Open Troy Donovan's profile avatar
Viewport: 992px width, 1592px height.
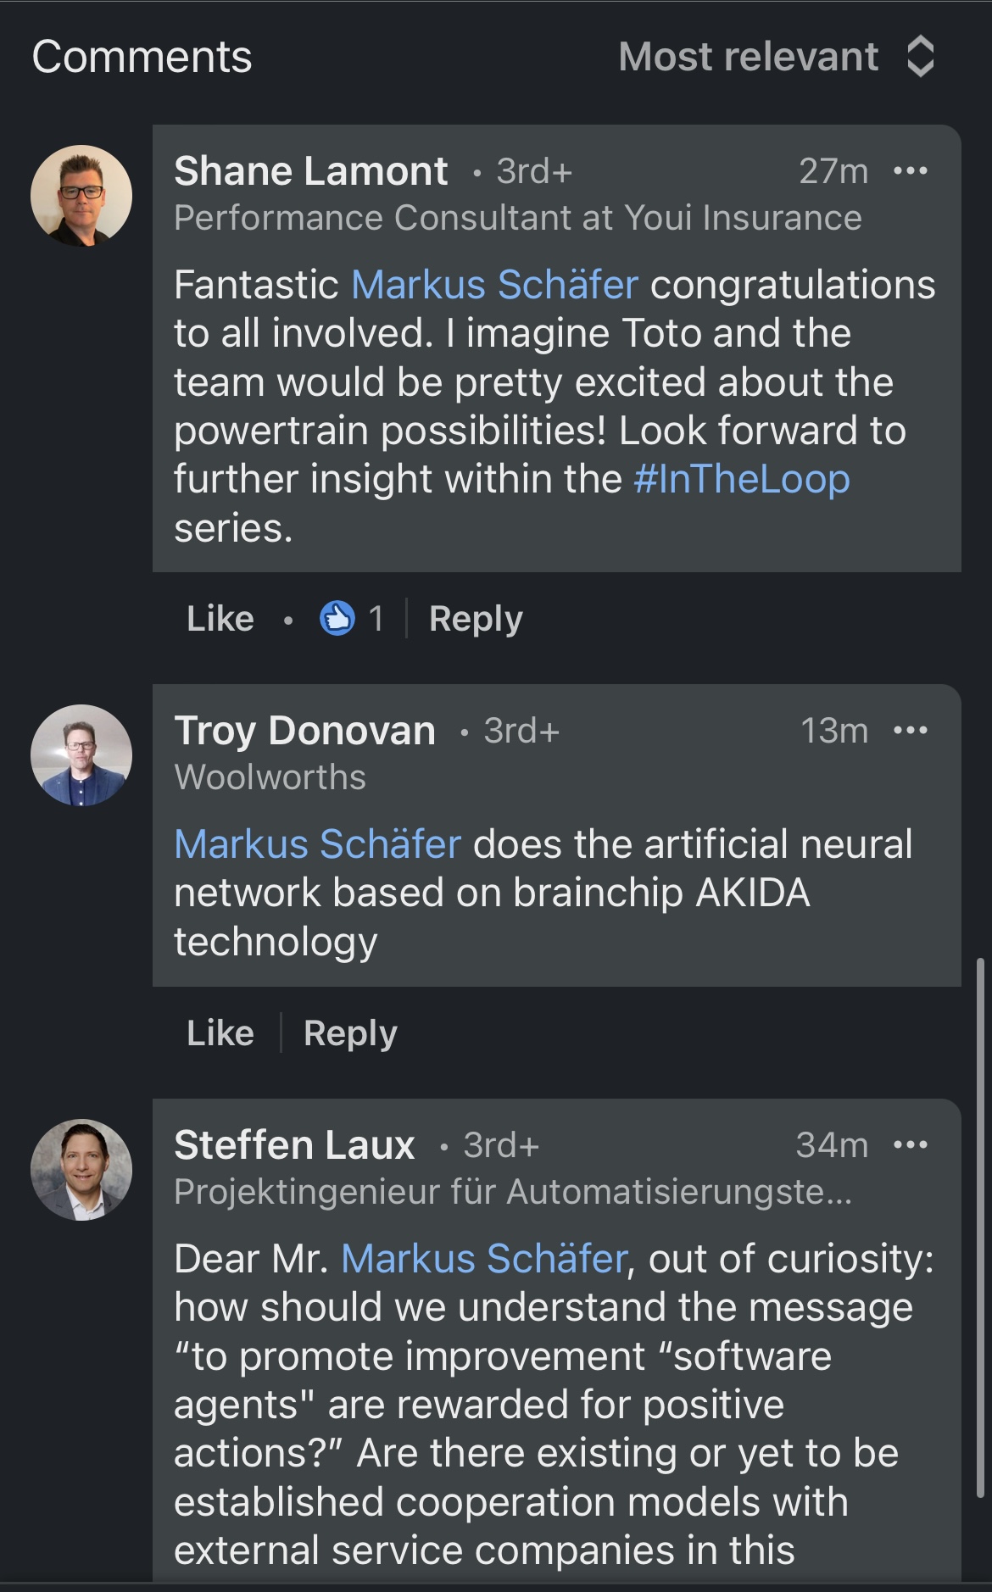click(x=81, y=755)
